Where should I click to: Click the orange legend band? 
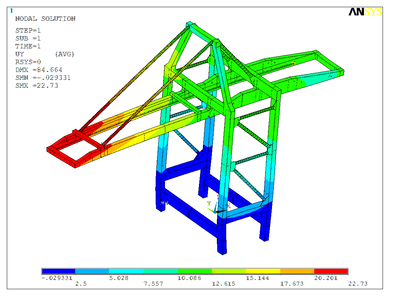coord(297,271)
